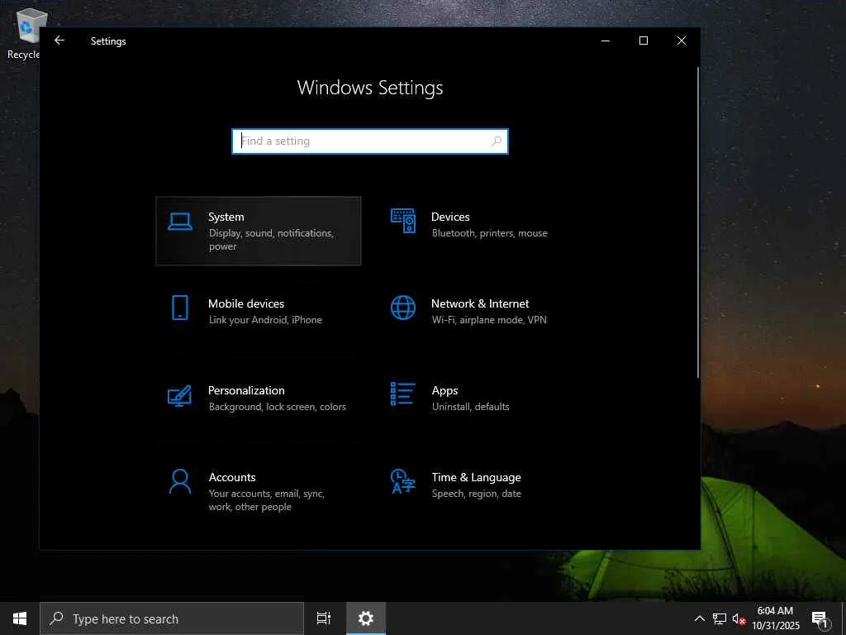Close the Settings window
This screenshot has height=635, width=846.
click(682, 41)
